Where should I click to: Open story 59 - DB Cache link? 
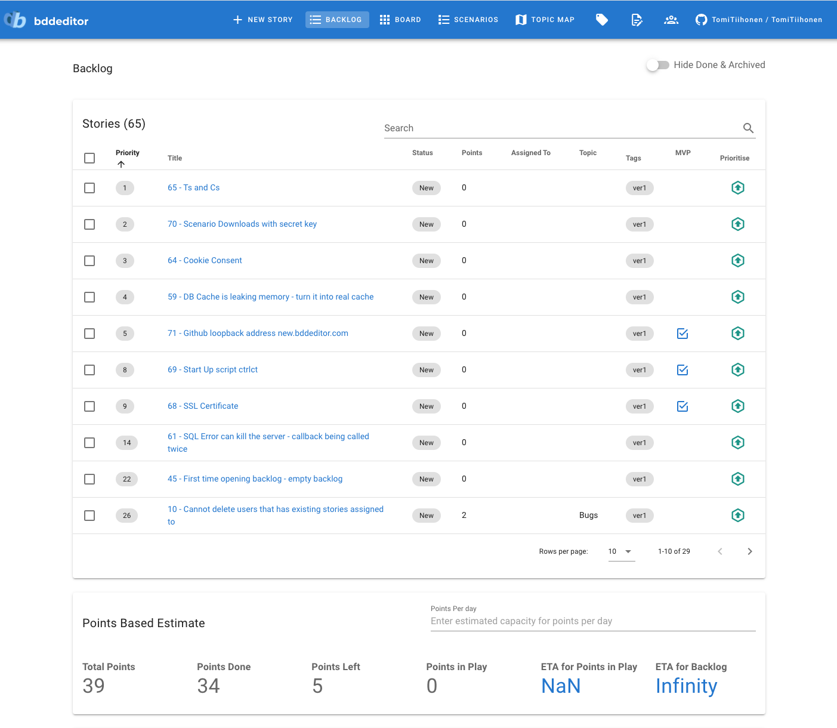pyautogui.click(x=270, y=297)
